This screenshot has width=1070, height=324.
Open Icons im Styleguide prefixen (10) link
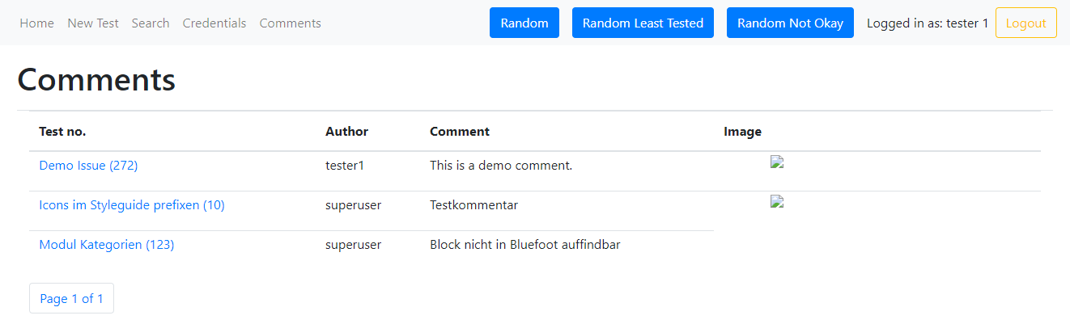[132, 205]
